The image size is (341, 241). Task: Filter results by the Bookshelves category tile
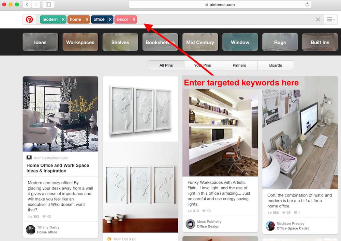click(160, 42)
